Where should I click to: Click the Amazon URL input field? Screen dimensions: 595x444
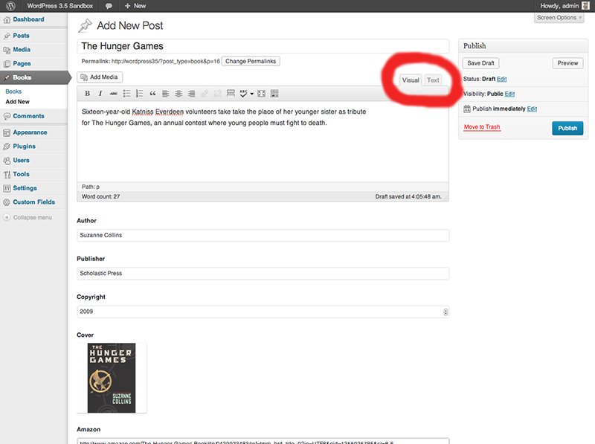tap(263, 441)
